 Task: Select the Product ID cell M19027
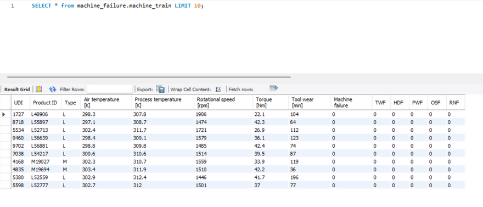pos(46,162)
